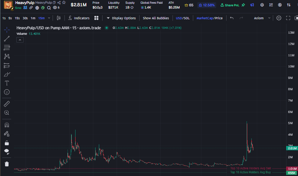Open the indicator templates grid icon
Viewport: 298px width, 176px height.
pyautogui.click(x=96, y=18)
